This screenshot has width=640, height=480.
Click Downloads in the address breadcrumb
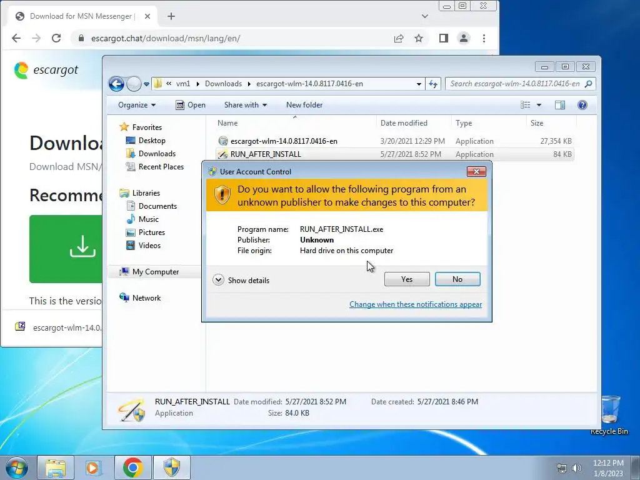click(223, 84)
